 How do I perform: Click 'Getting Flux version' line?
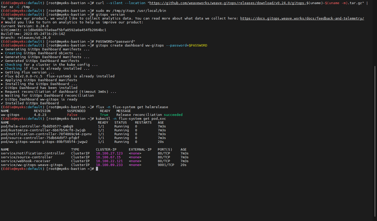pos(28,72)
